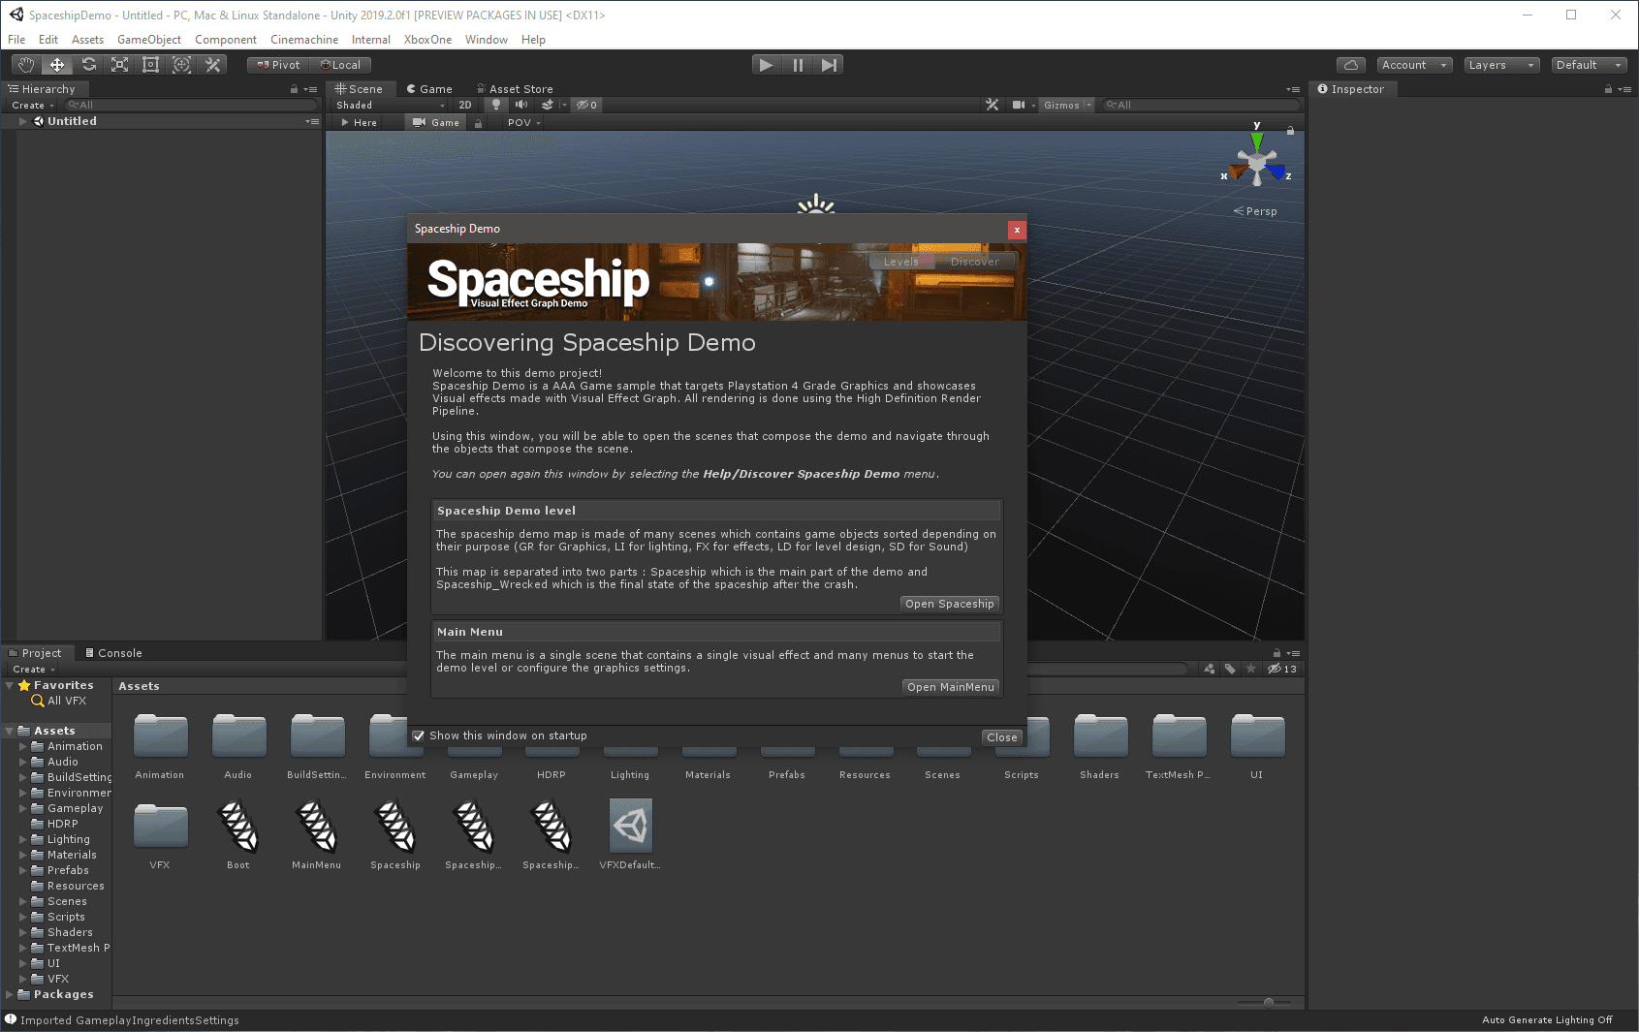Expand the Packages tree node
Viewport: 1639px width, 1032px height.
[x=10, y=994]
